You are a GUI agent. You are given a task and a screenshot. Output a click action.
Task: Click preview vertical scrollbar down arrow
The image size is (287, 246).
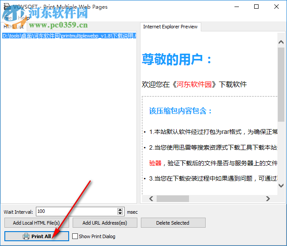(x=281, y=186)
